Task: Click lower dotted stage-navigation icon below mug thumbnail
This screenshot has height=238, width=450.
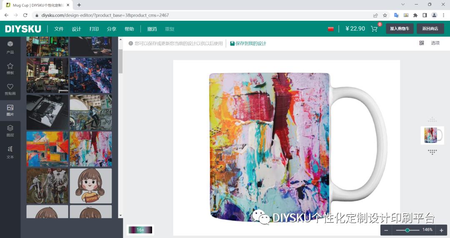Action: (432, 152)
